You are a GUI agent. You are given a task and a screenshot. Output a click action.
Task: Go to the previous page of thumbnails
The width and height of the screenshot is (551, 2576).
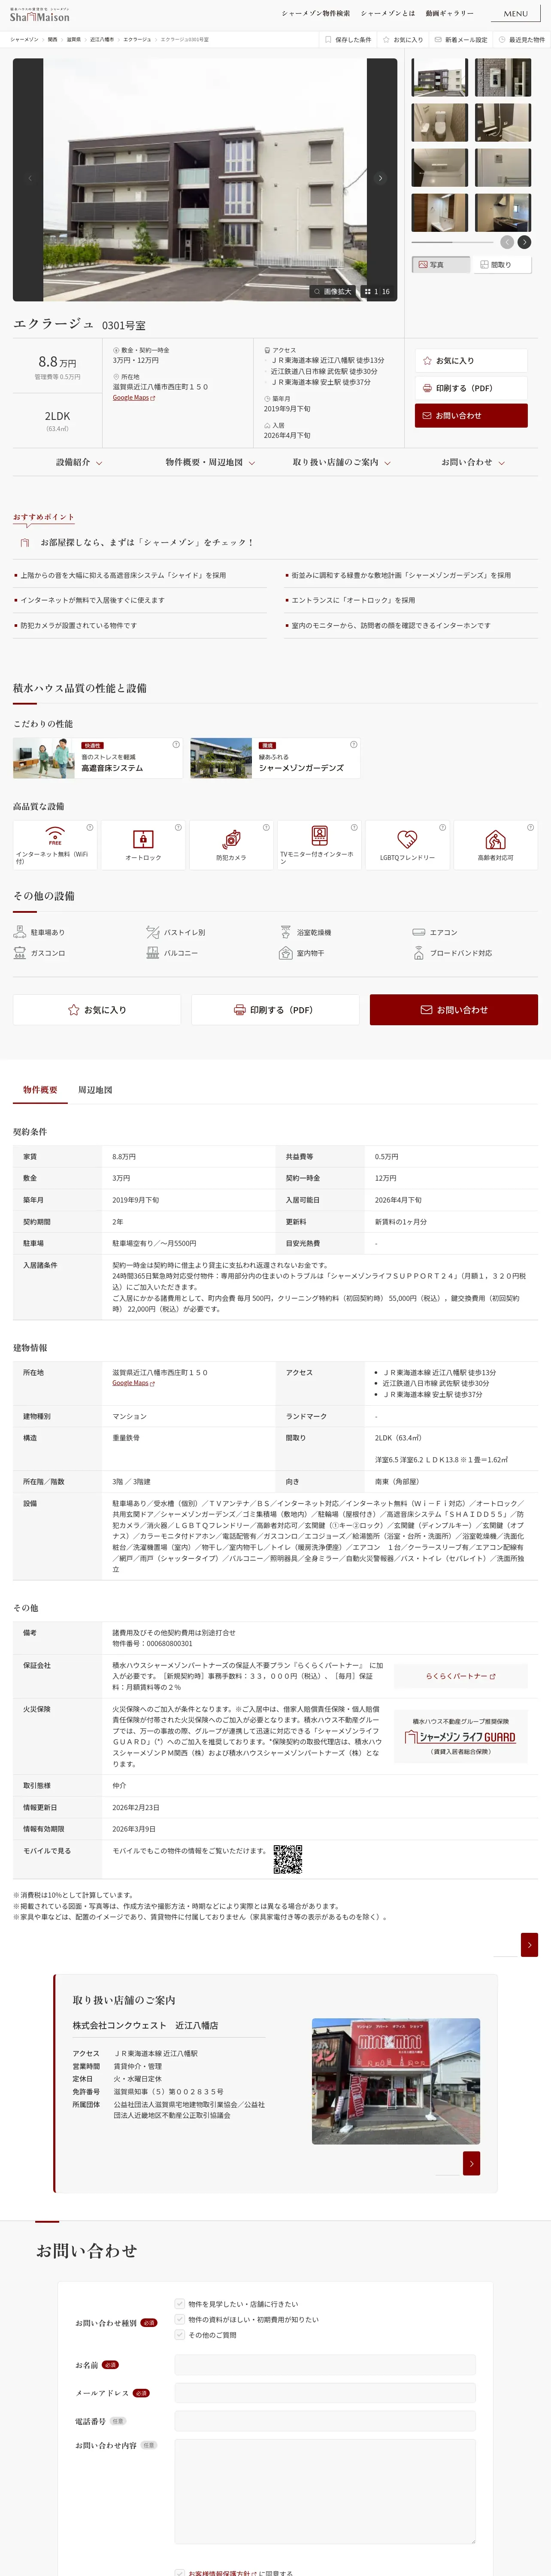pyautogui.click(x=507, y=242)
